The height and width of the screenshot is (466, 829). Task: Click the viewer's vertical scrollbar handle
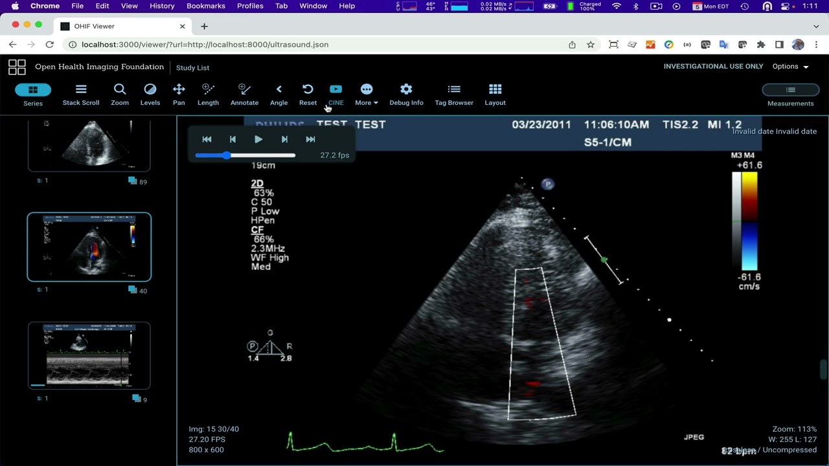click(824, 370)
